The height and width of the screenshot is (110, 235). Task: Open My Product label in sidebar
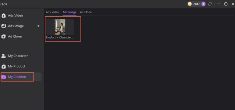point(17,66)
